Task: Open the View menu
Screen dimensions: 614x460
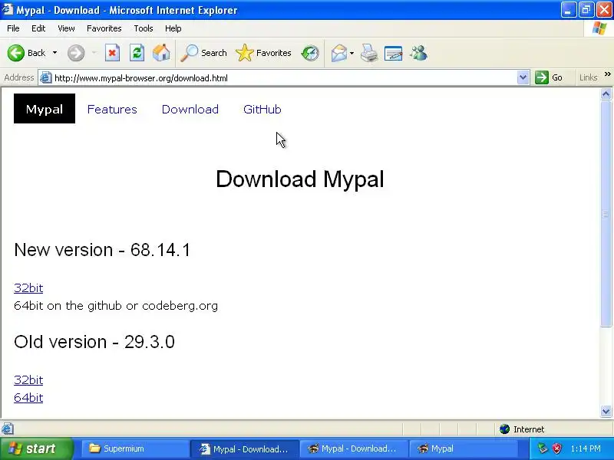Action: tap(66, 28)
